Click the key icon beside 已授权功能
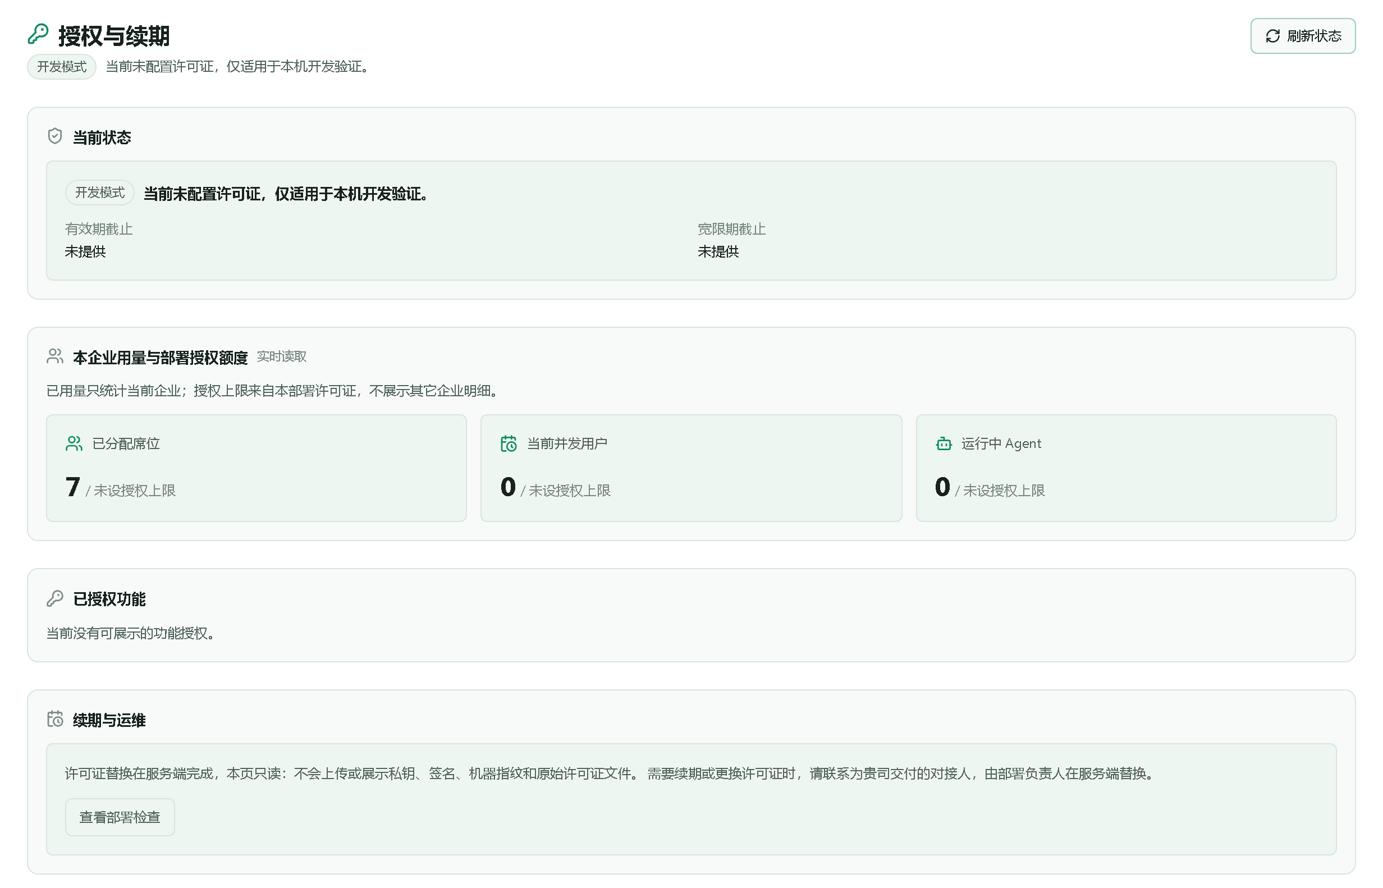 tap(55, 598)
